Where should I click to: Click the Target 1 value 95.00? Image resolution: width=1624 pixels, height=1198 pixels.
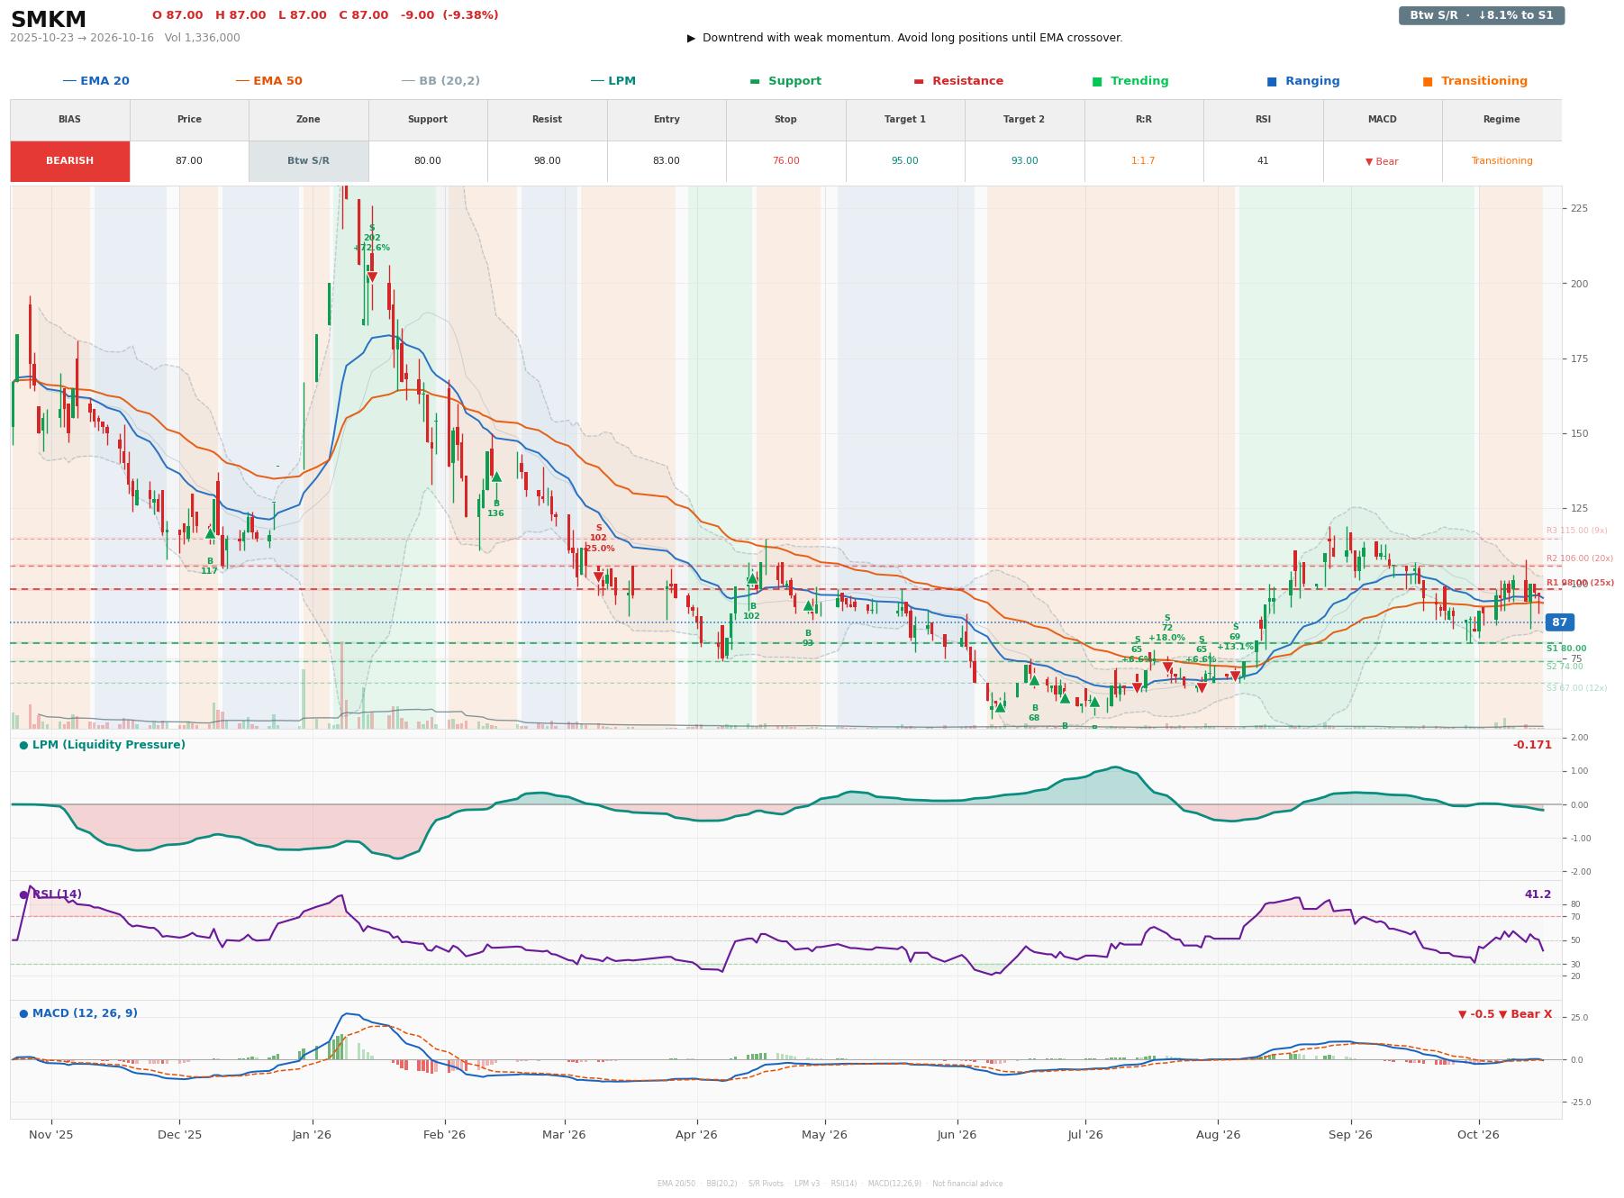tap(904, 161)
